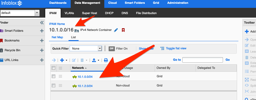
Task: Click the Infoblox logo
Action: tap(11, 3)
